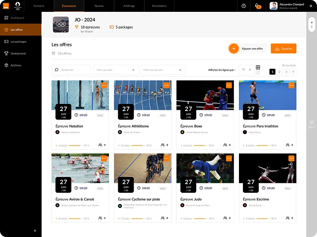Click the next page arrow in pagination
The width and height of the screenshot is (317, 237).
[293, 72]
